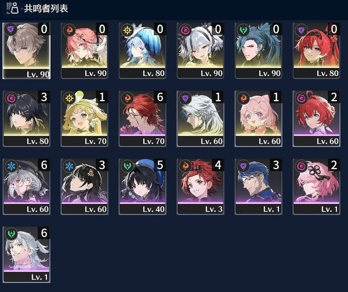348x292 pixels.
Task: Click the electro icon on red-haired Lv. 80 card
Action: point(302,30)
